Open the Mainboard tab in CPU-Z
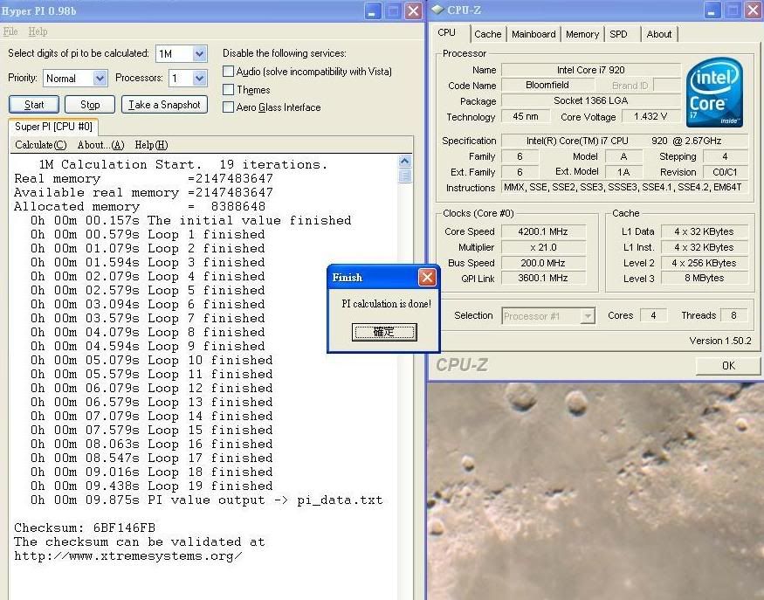 (533, 34)
